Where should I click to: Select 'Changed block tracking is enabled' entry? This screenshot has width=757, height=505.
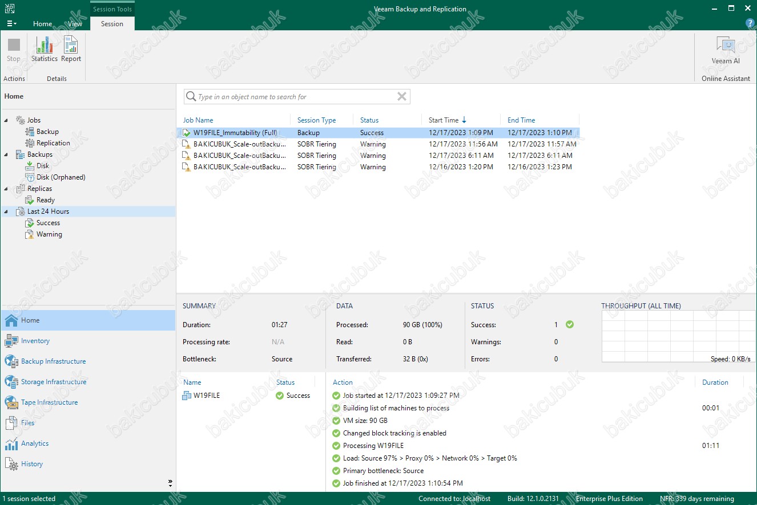pyautogui.click(x=394, y=433)
